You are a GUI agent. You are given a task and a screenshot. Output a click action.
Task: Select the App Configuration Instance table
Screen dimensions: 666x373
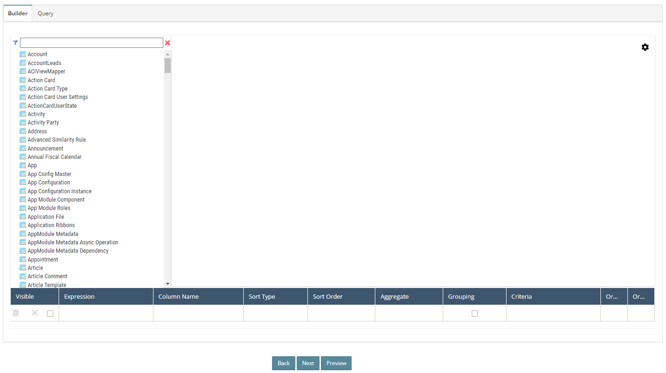coord(60,191)
